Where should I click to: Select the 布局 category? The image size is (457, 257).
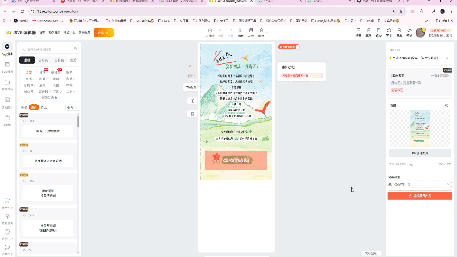(70, 85)
